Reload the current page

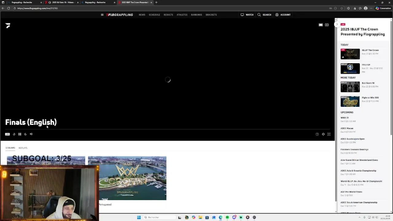tap(9, 8)
